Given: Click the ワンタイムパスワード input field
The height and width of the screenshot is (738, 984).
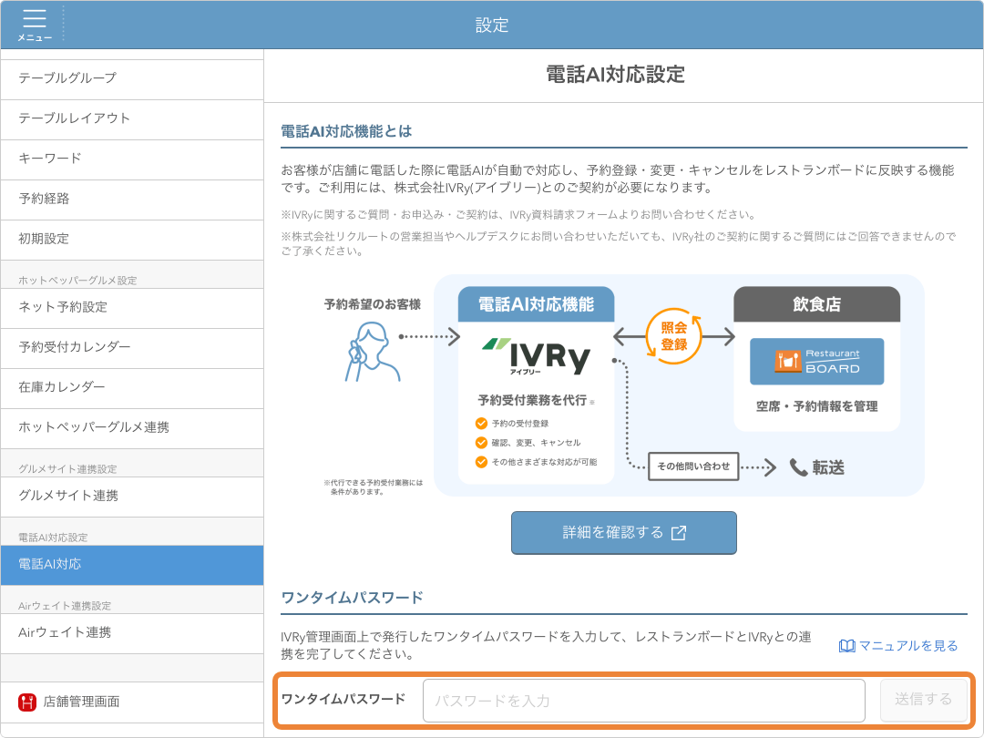Looking at the screenshot, I should (644, 701).
